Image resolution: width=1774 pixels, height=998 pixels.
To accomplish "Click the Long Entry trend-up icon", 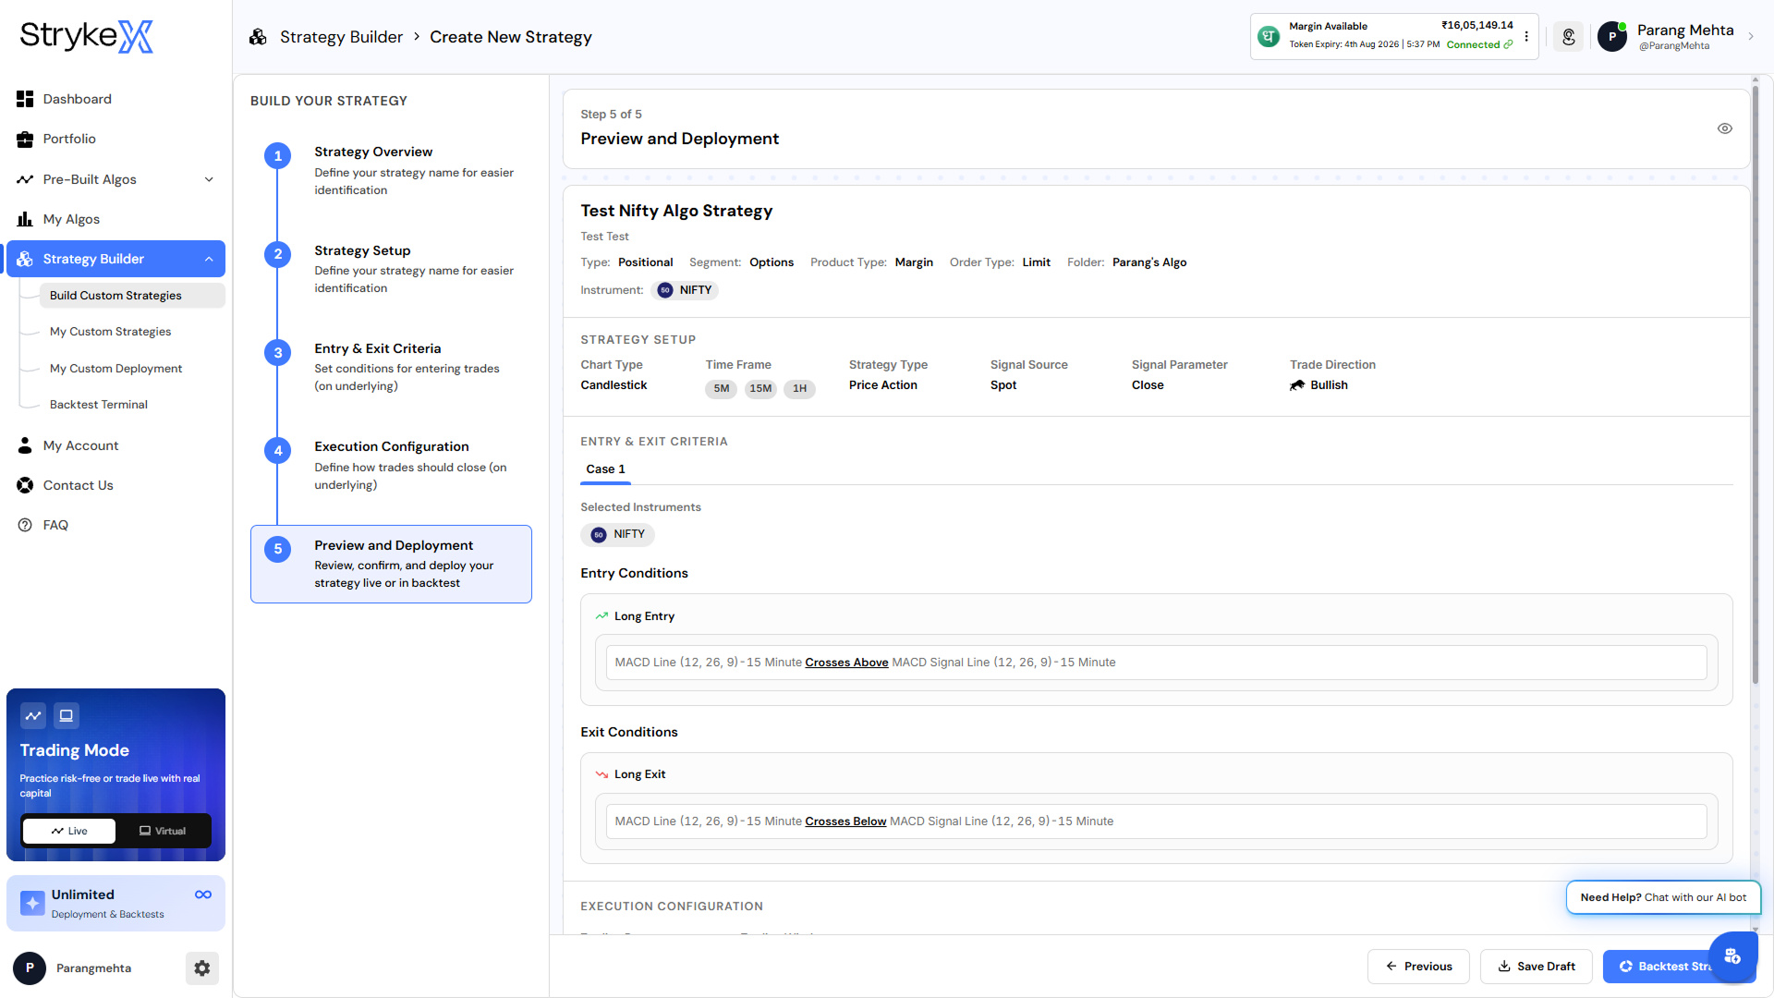I will (x=601, y=616).
